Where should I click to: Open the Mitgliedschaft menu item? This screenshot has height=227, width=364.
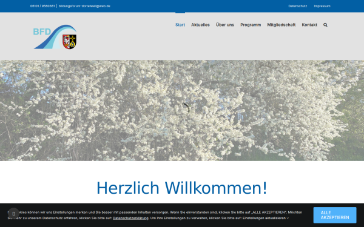pyautogui.click(x=281, y=25)
